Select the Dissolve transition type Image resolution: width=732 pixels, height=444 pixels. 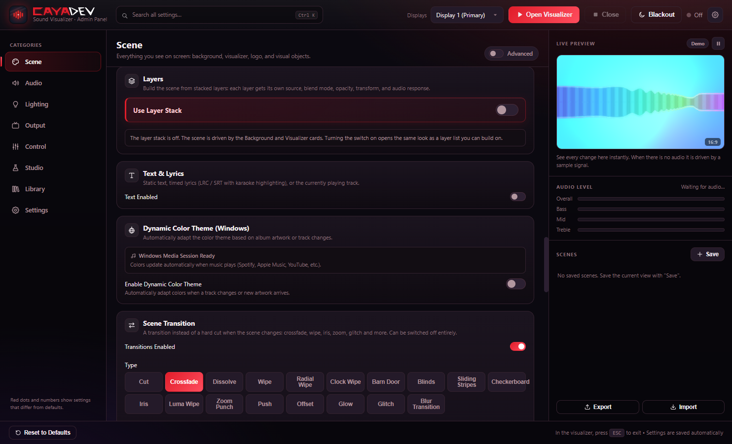coord(224,382)
